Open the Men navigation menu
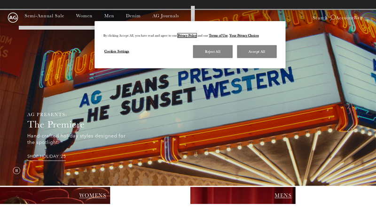 coord(109,16)
